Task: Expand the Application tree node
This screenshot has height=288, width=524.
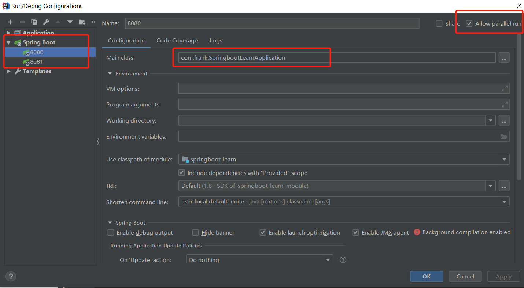Action: coord(9,33)
